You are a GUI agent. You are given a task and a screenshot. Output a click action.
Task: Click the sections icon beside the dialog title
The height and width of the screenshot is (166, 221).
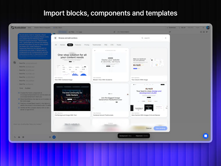tap(55, 38)
